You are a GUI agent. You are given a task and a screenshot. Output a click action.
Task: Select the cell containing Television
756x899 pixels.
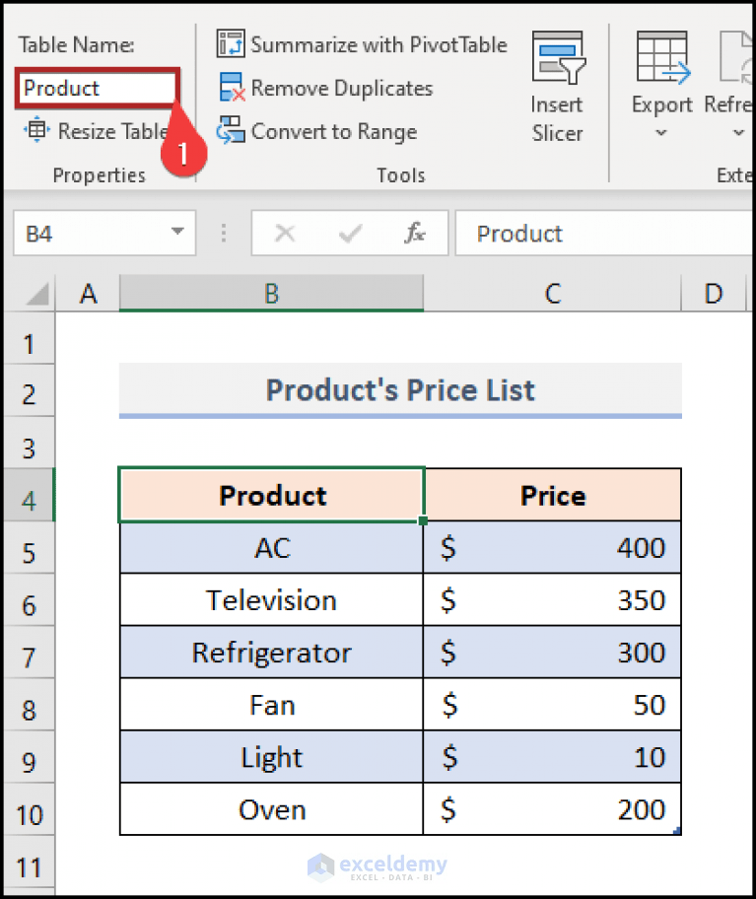click(x=271, y=600)
